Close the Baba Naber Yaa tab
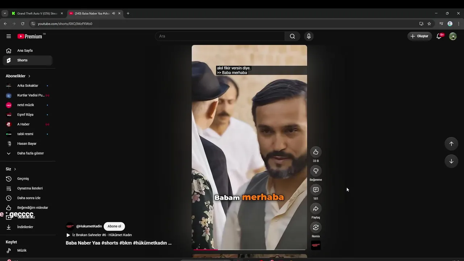Viewport: 464px width, 261px height. (119, 13)
